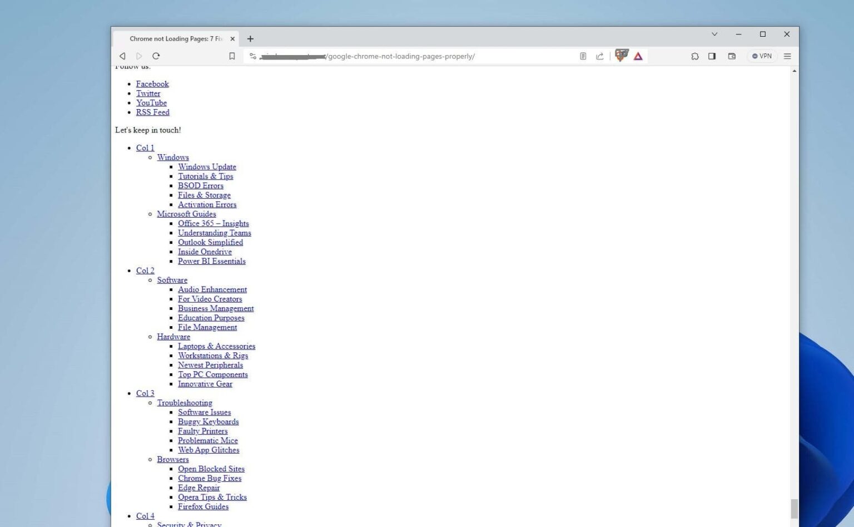Image resolution: width=854 pixels, height=527 pixels.
Task: Open the Chrome Bug Fixes link
Action: 210,478
